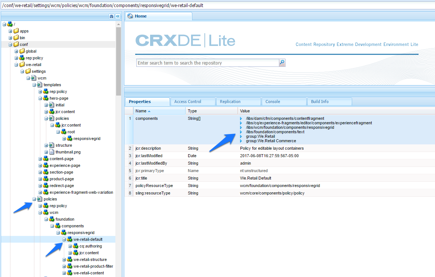Collapse the navigation panel with double-arrow icon

118,16
